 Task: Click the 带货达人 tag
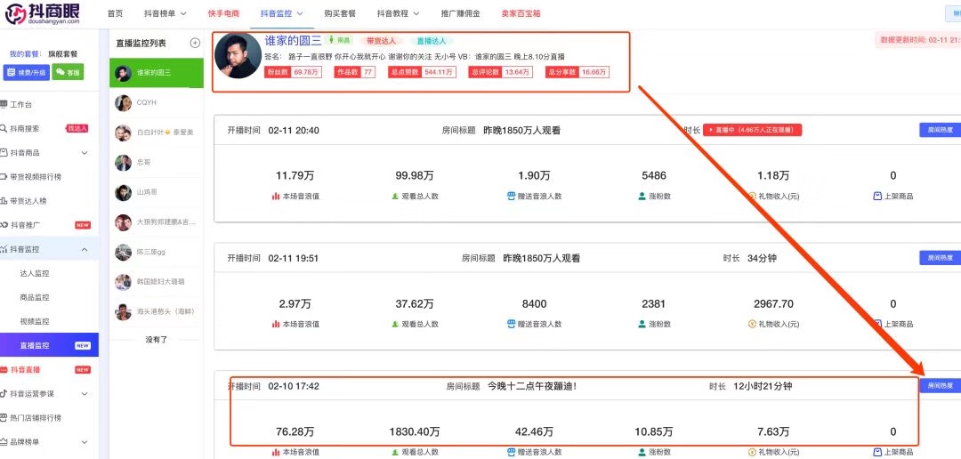point(381,40)
